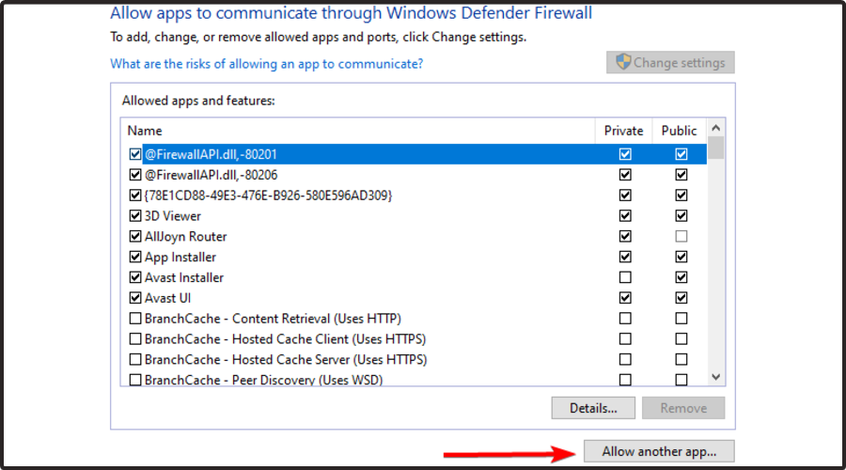Sort list by the Name column header

point(146,131)
